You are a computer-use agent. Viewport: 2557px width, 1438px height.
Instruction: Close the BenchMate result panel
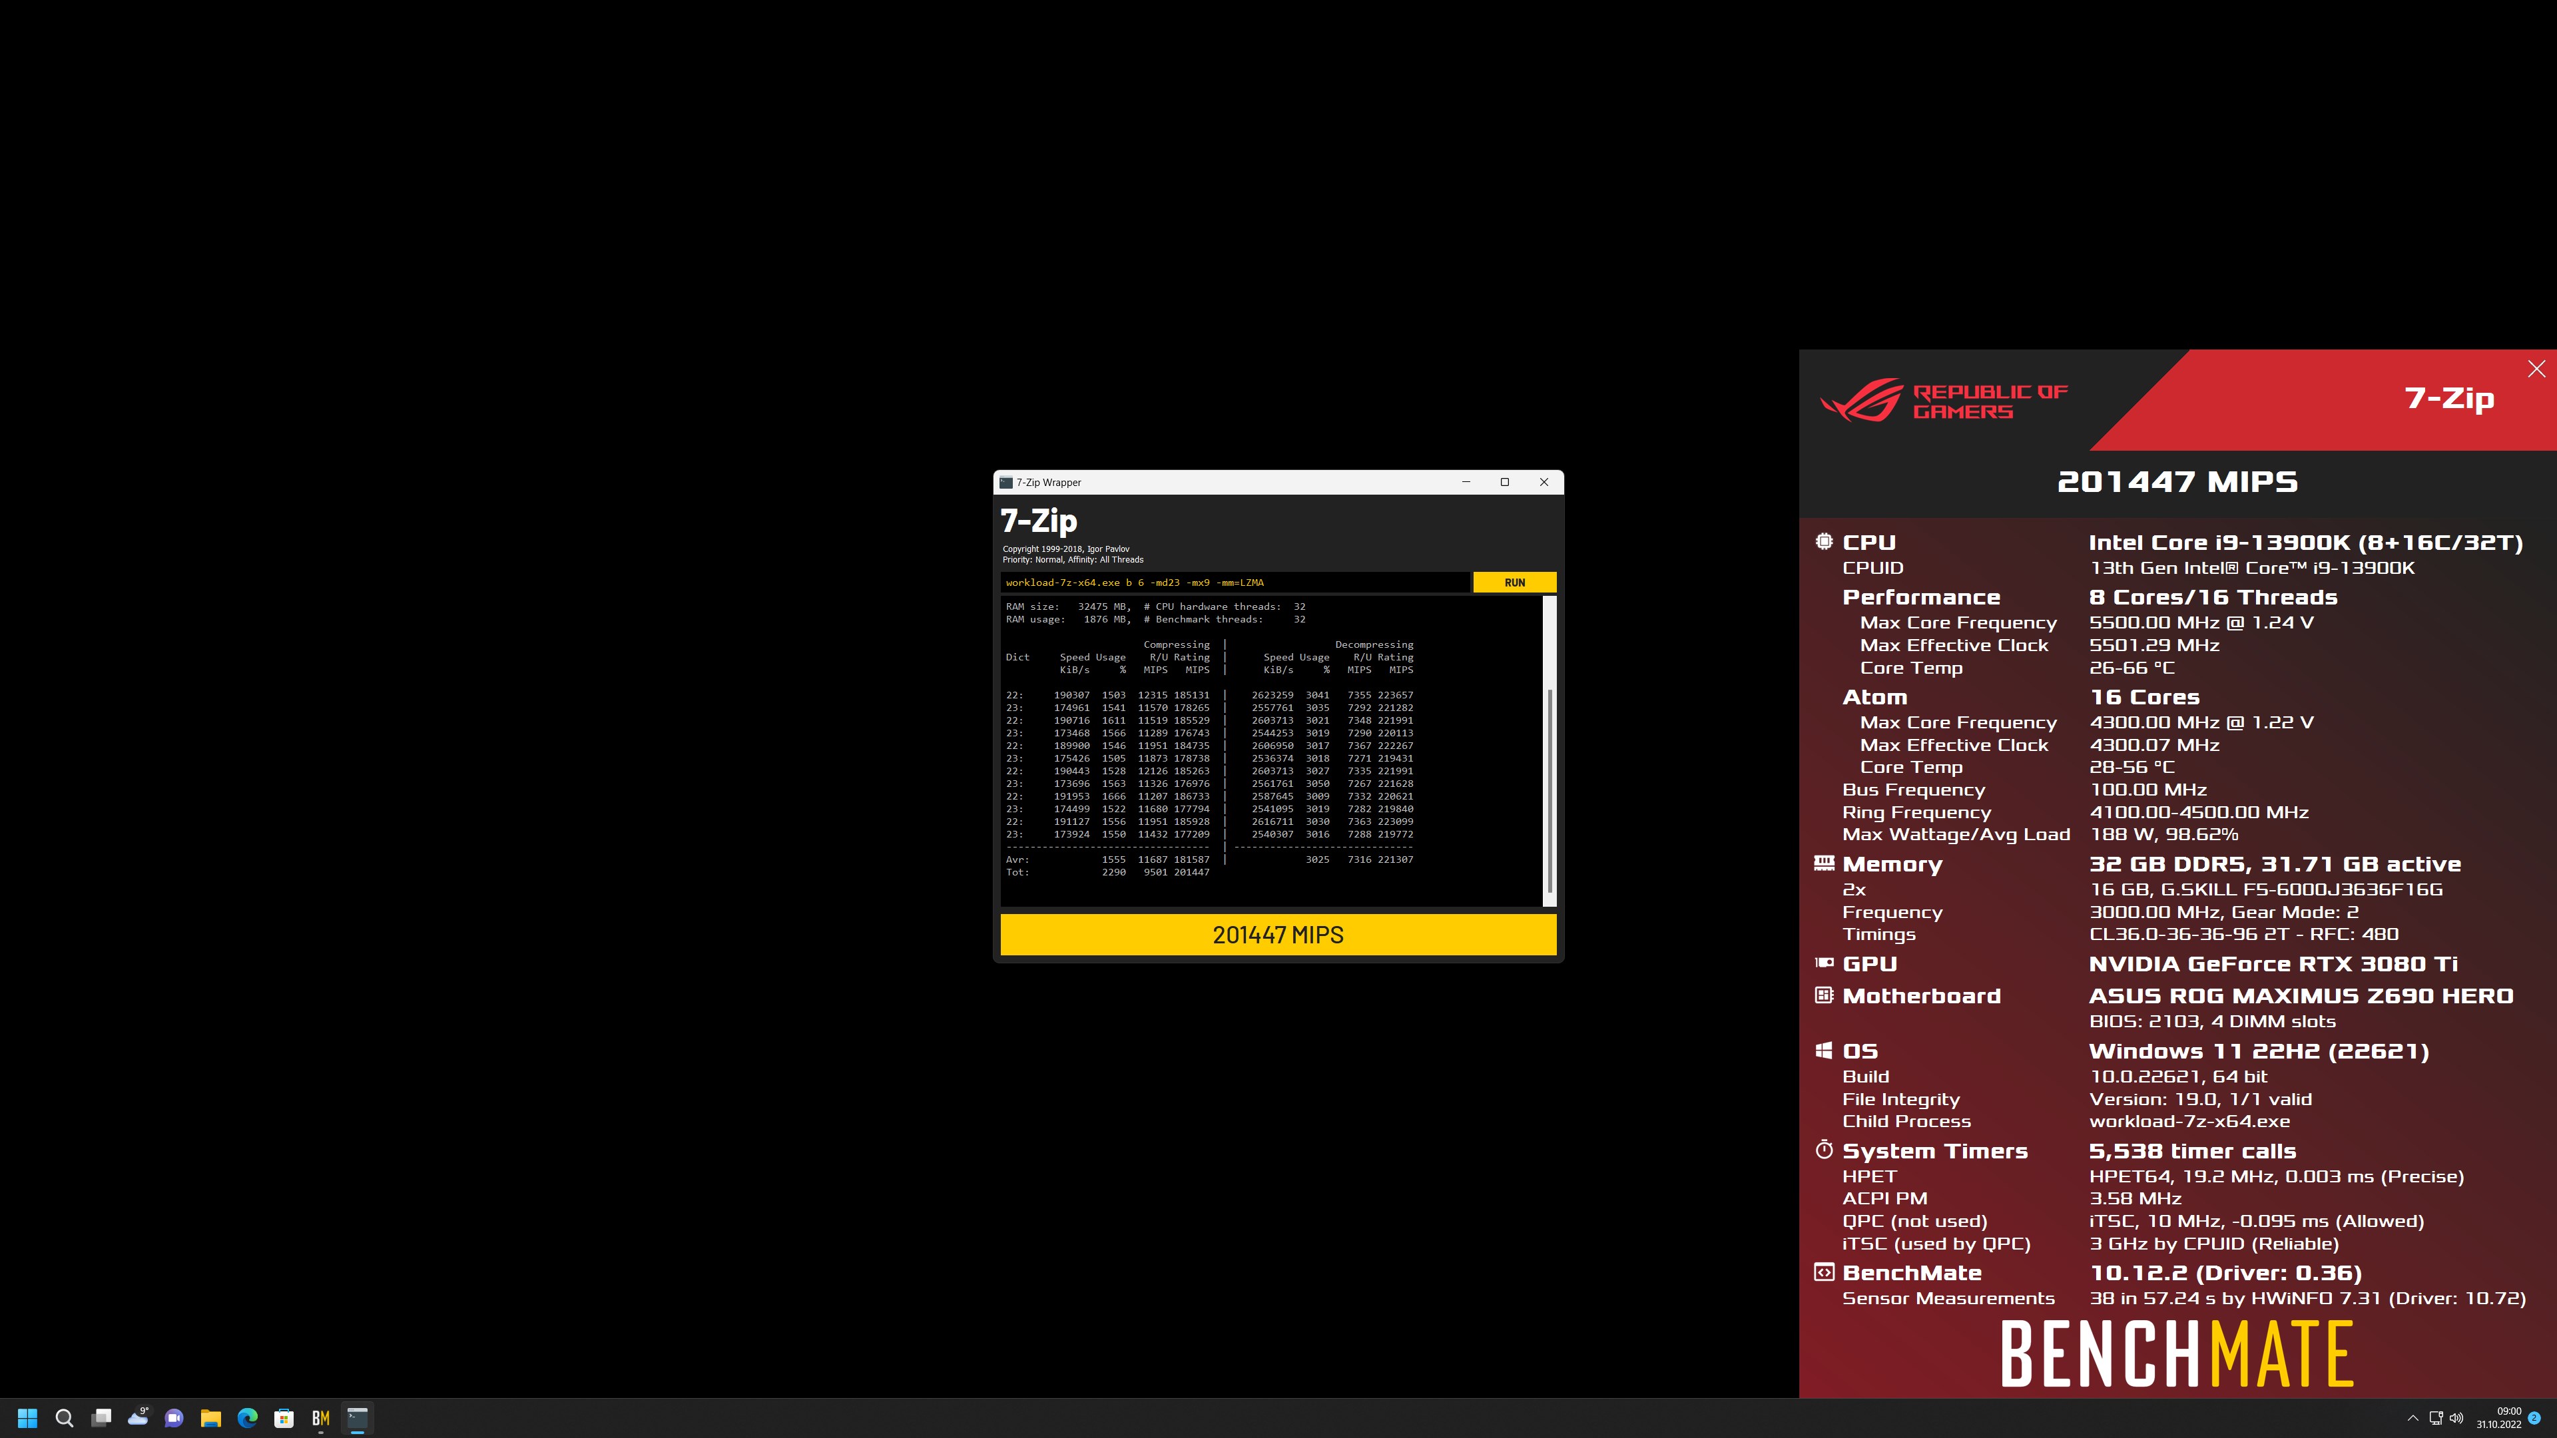2536,369
